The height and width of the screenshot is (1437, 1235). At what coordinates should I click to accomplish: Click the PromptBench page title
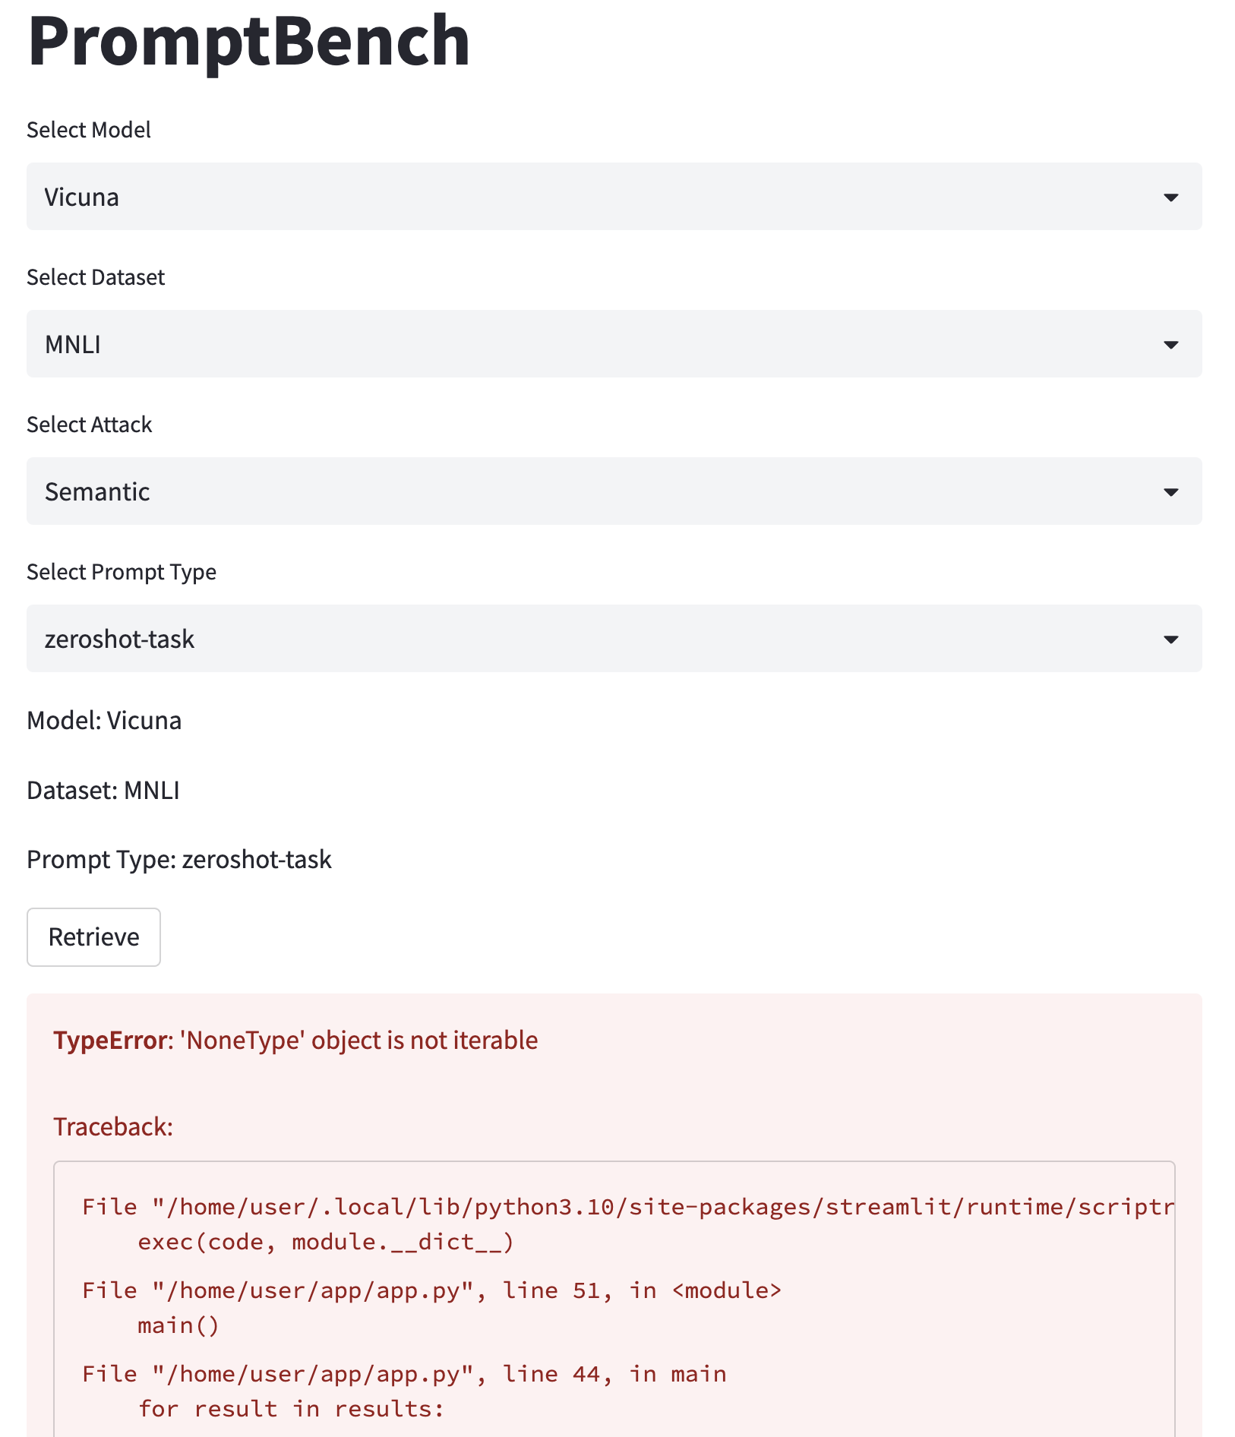[247, 43]
